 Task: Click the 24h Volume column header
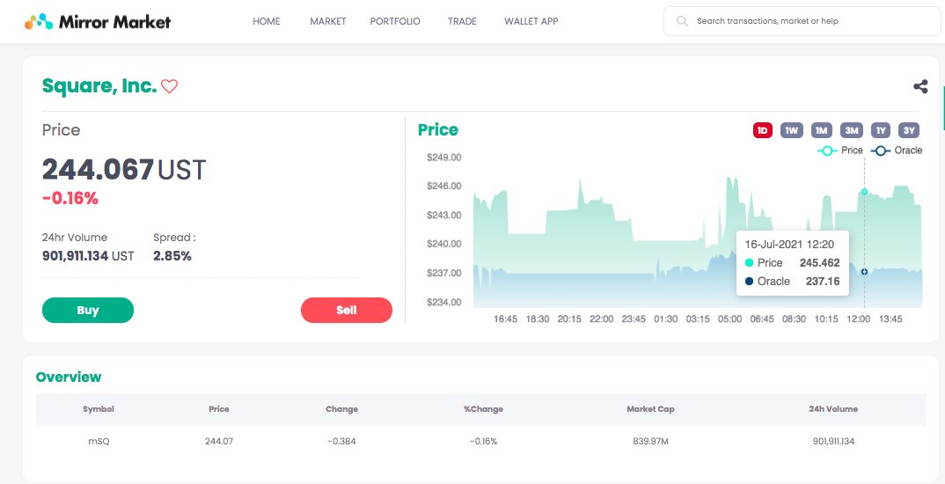(833, 408)
